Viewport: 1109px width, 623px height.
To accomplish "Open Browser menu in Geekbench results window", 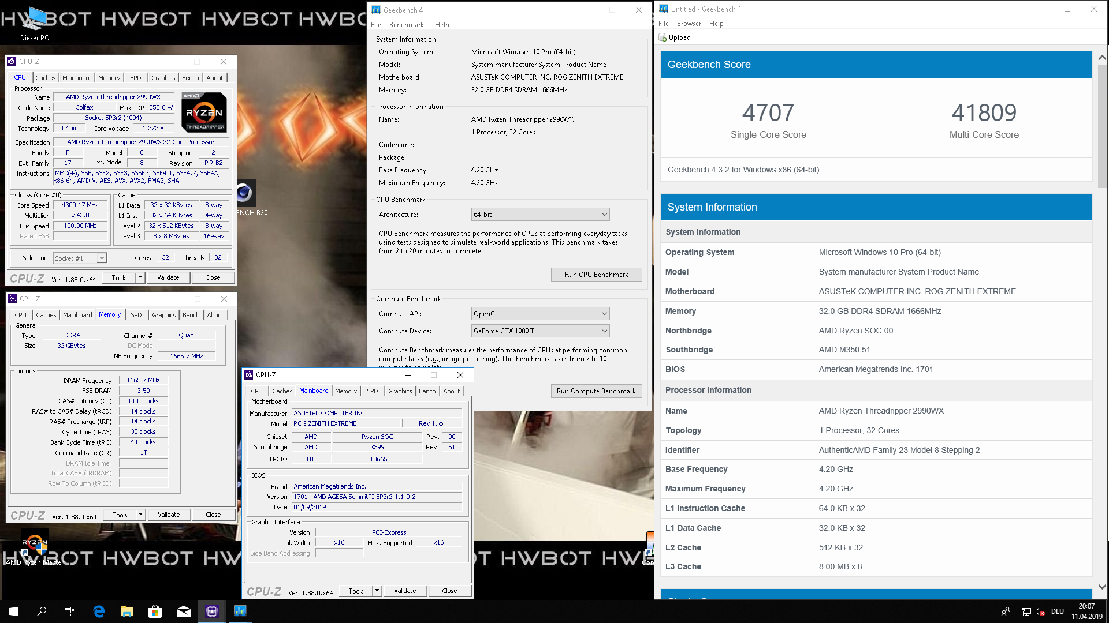I will 689,24.
